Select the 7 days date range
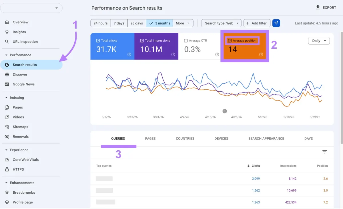 click(119, 23)
